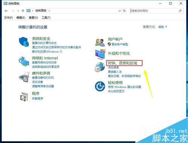Open 系统和安全 category link
188x143 pixels.
point(41,39)
